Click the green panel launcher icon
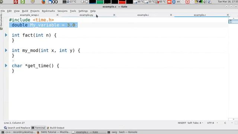 tap(23, 2)
